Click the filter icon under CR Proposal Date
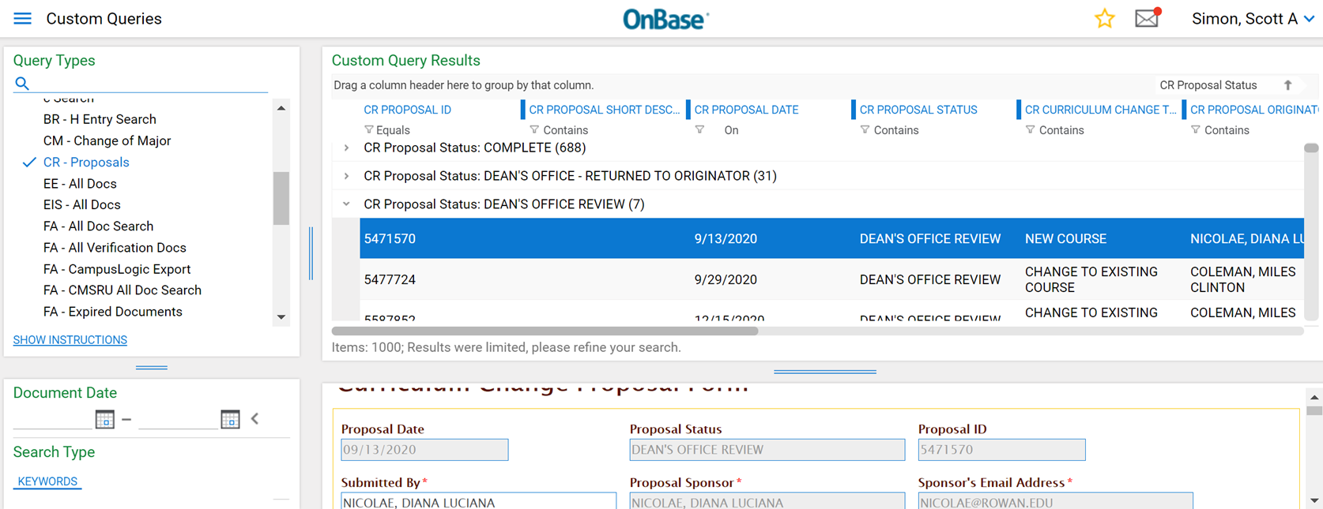 tap(699, 129)
